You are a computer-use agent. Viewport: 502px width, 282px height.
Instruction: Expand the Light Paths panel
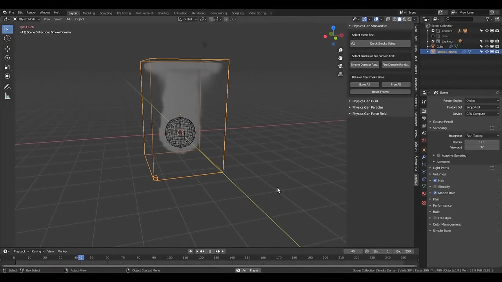tap(440, 168)
